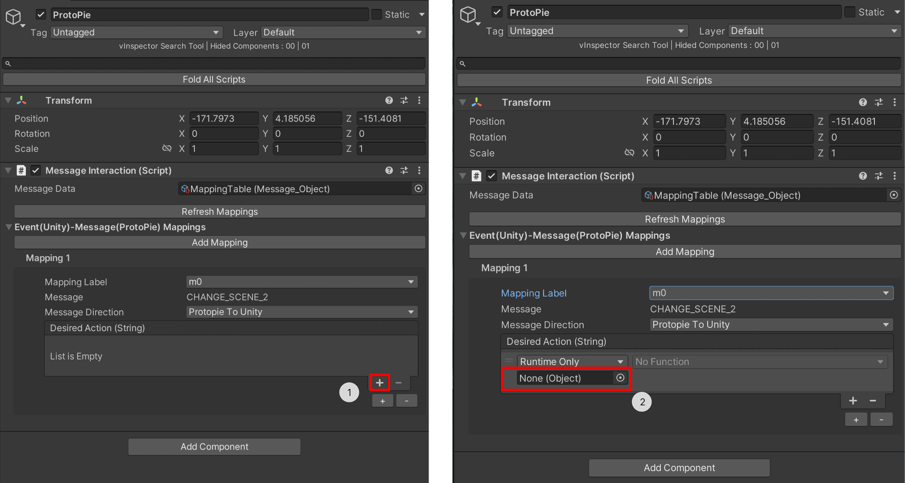
Task: Click Add Component in right inspector
Action: click(679, 468)
